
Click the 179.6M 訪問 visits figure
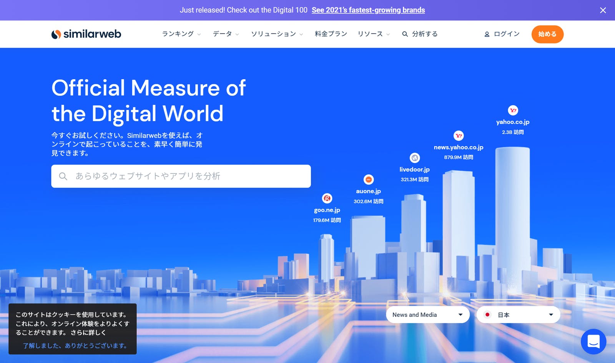point(327,220)
